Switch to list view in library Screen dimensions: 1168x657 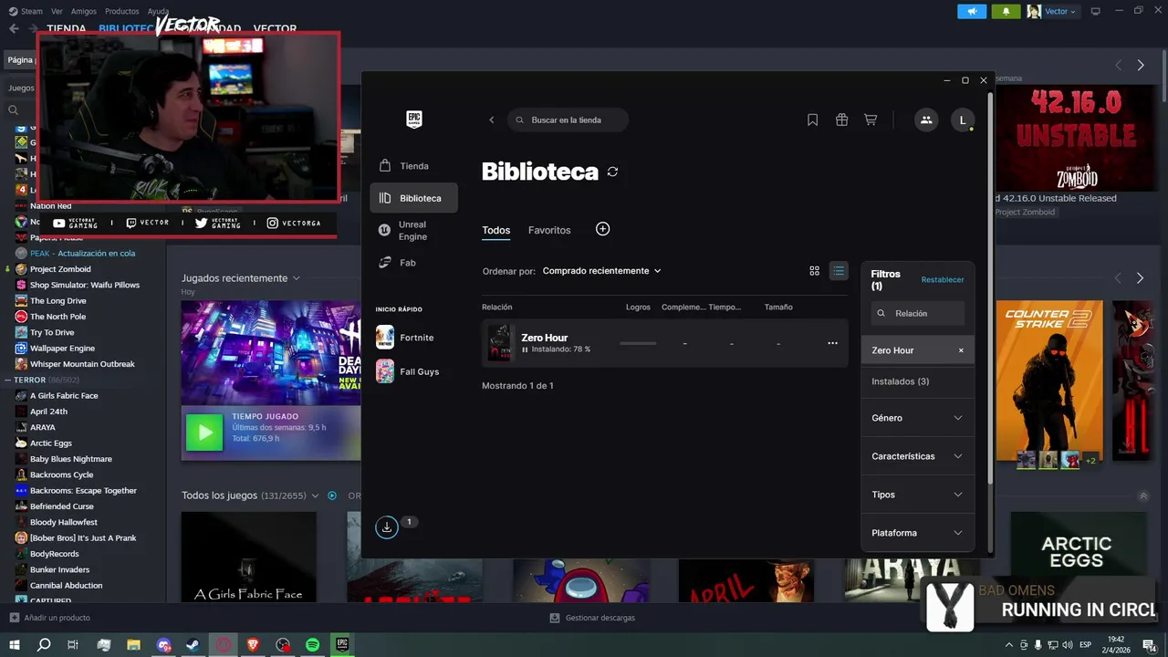click(839, 271)
